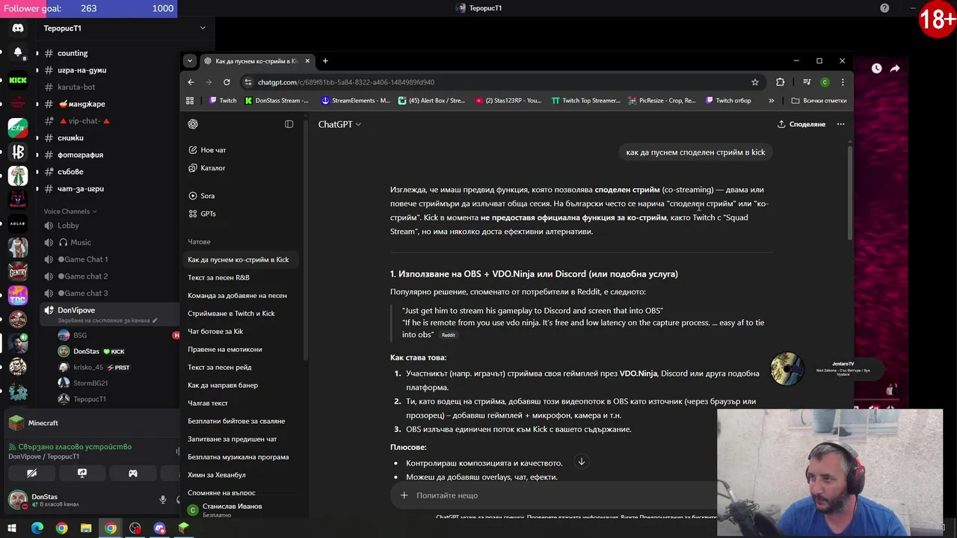Image resolution: width=957 pixels, height=538 pixels.
Task: Open Discord help question mark icon
Action: coord(884,8)
